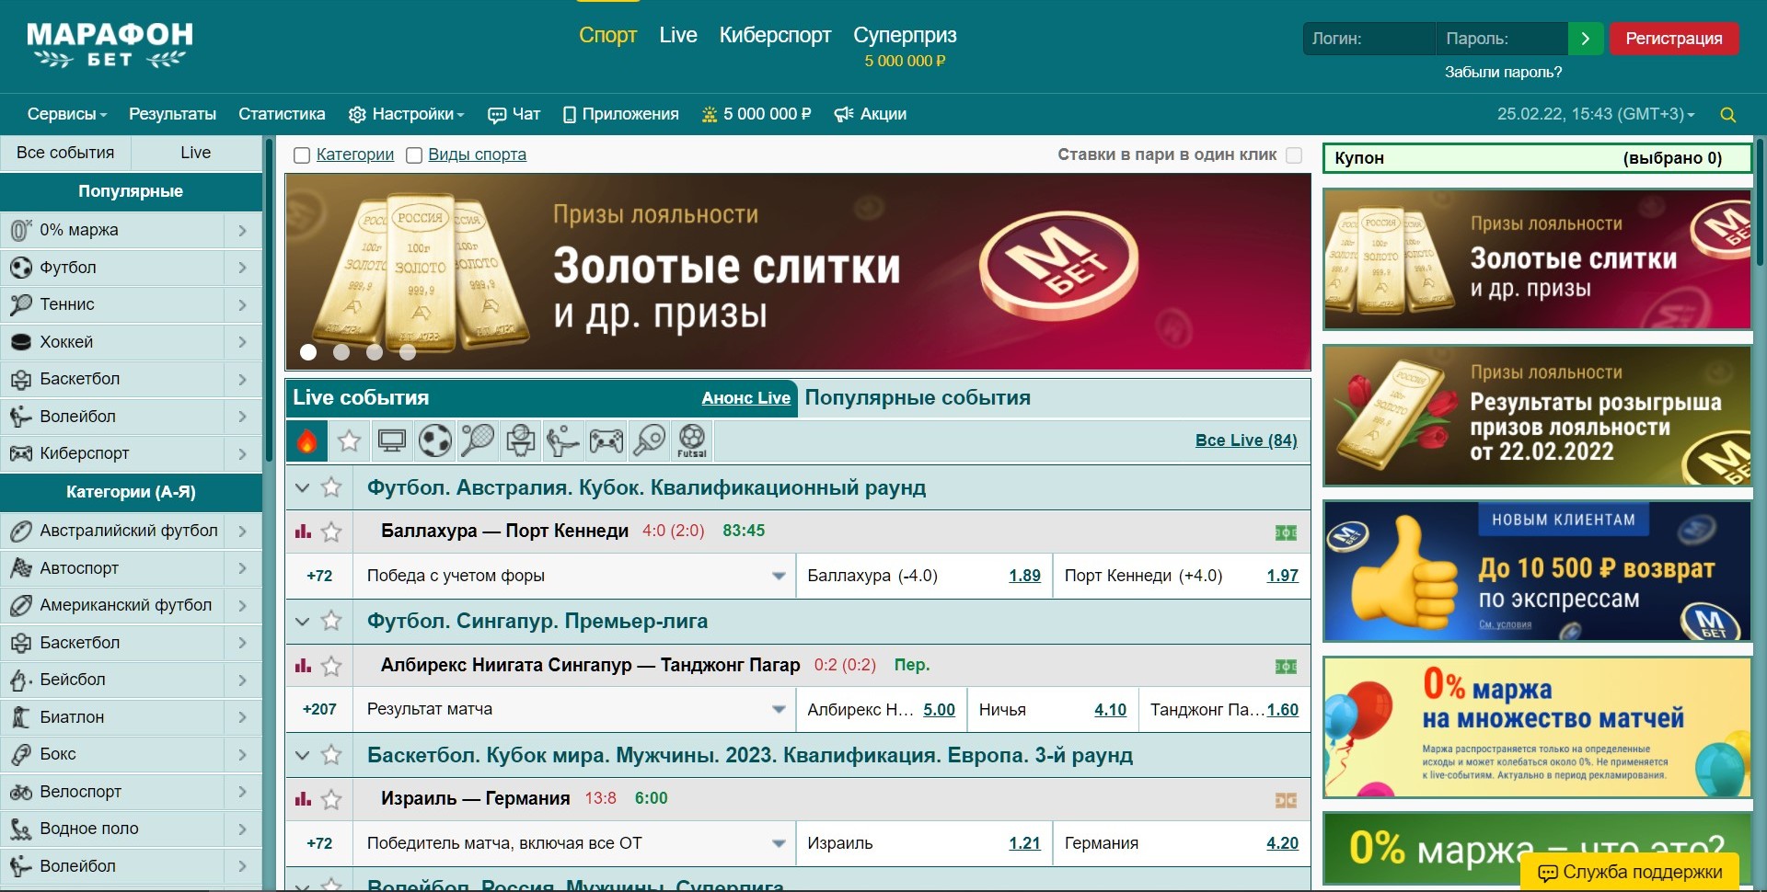1767x892 pixels.
Task: Filter live events by basketball icon
Action: point(520,441)
